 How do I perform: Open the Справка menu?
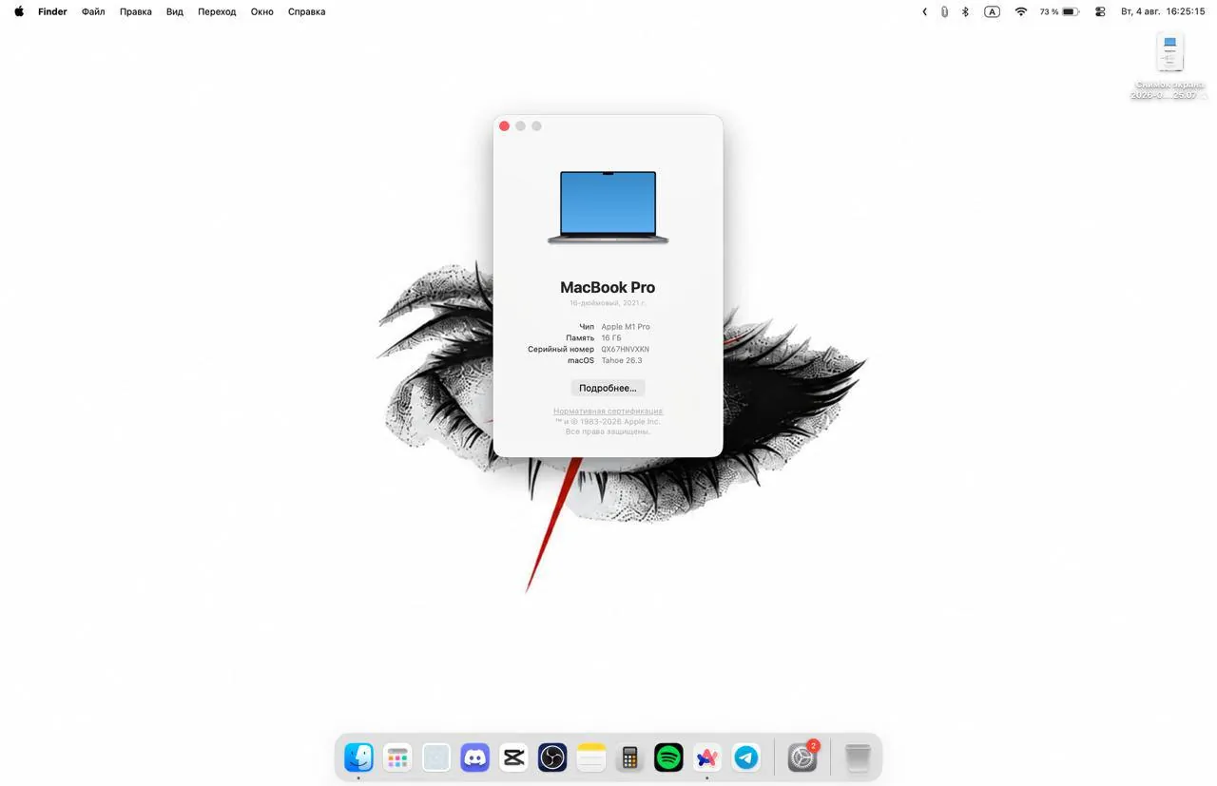(x=306, y=11)
